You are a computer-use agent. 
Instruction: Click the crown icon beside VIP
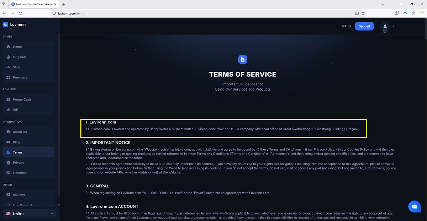click(9, 110)
